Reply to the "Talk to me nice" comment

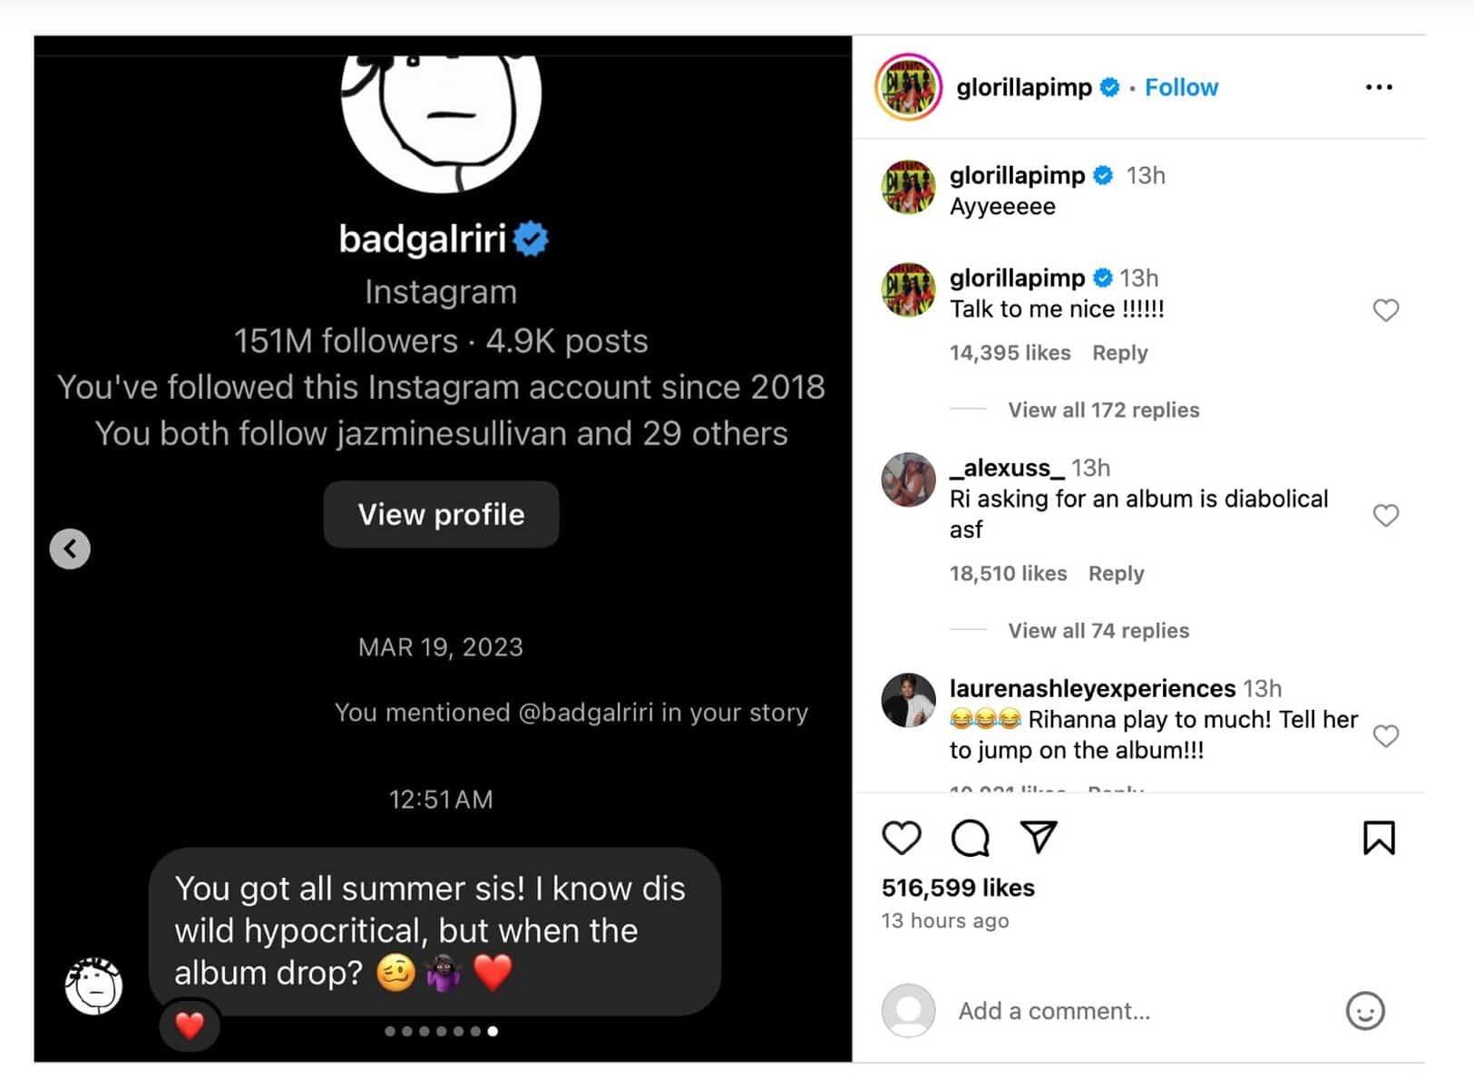point(1119,353)
